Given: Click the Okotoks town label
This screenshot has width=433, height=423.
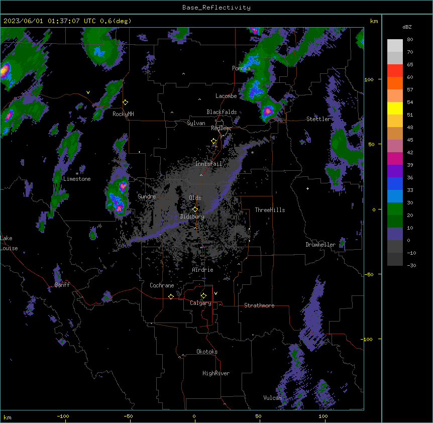Looking at the screenshot, I should (x=207, y=352).
